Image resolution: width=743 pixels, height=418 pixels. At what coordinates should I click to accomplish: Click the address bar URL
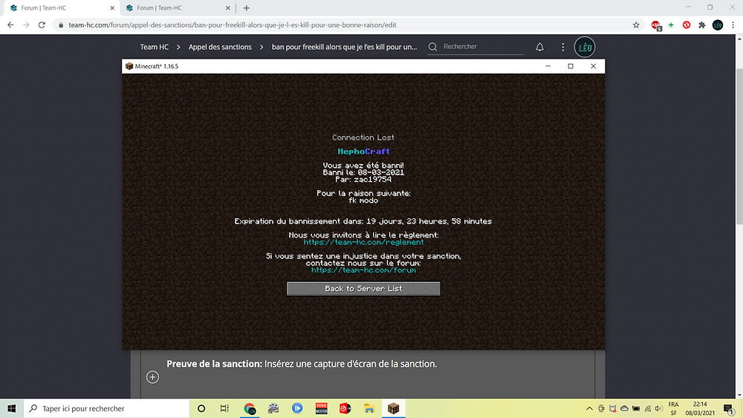(x=232, y=25)
